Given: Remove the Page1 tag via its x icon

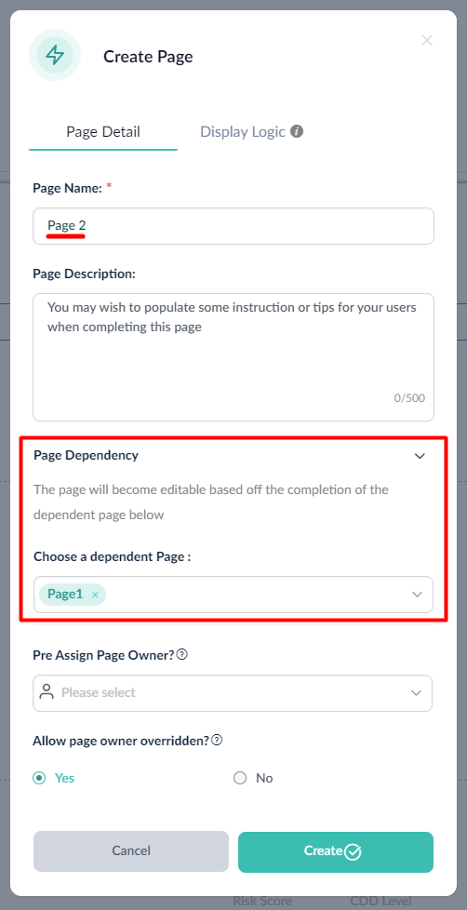Looking at the screenshot, I should coord(95,595).
